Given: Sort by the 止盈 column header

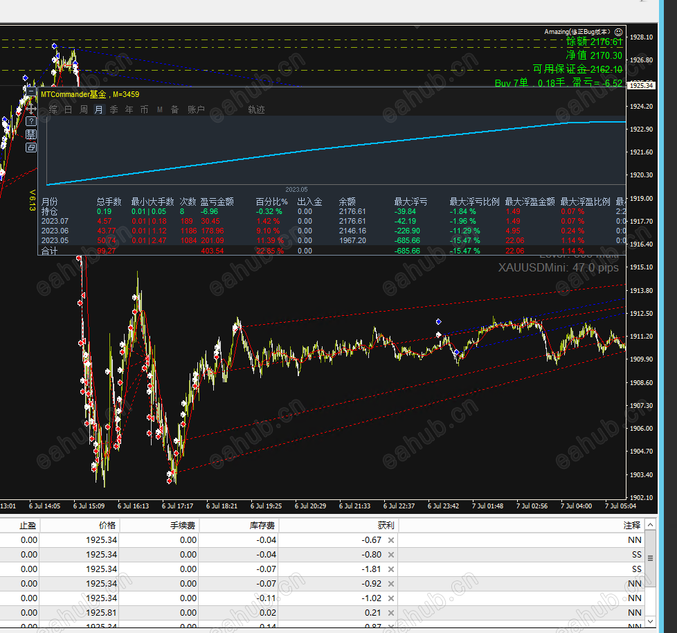Looking at the screenshot, I should tap(20, 526).
